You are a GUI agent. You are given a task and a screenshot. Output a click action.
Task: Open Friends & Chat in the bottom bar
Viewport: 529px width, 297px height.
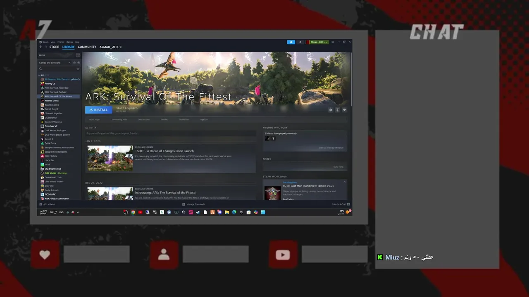(x=341, y=204)
